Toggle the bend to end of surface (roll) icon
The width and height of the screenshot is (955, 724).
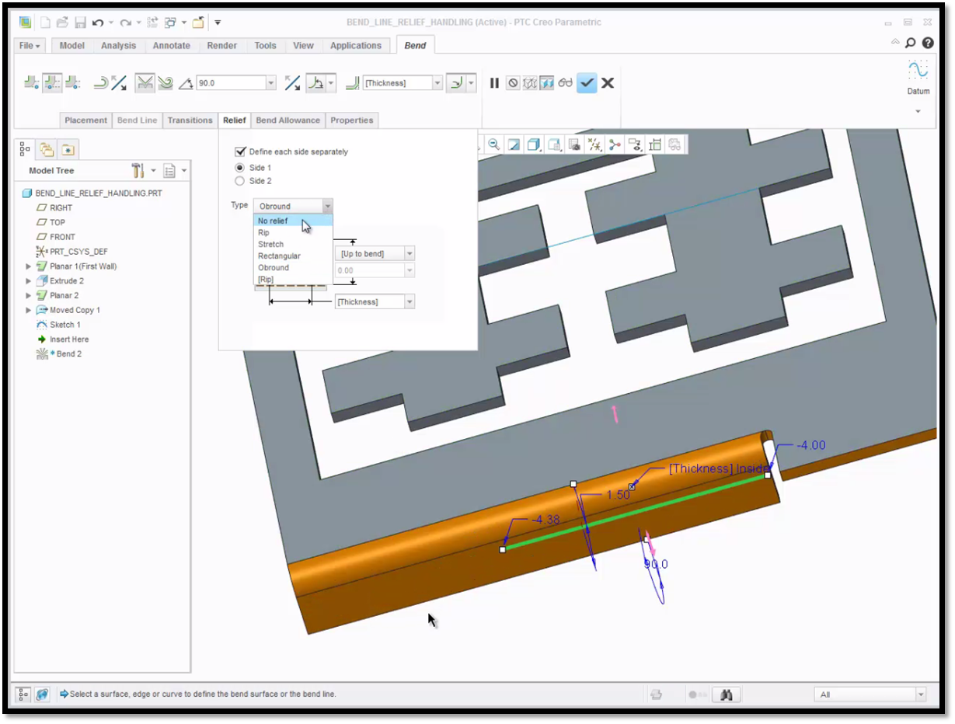coord(166,82)
